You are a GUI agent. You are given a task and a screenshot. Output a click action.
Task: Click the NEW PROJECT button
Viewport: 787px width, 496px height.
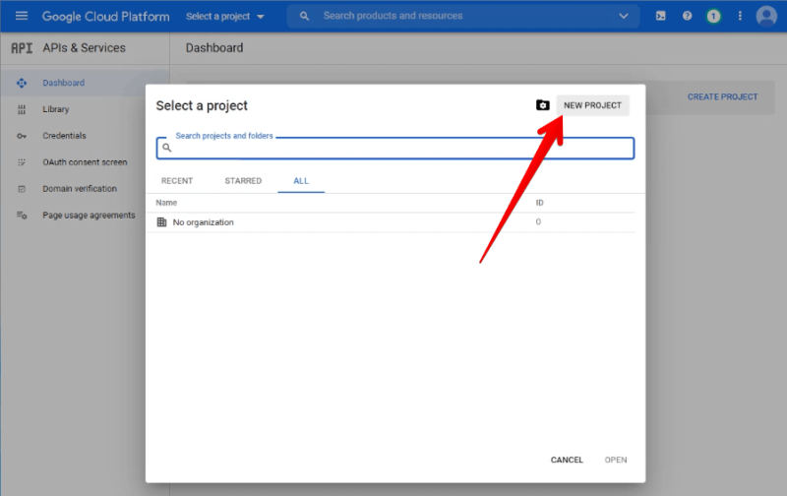(x=592, y=105)
